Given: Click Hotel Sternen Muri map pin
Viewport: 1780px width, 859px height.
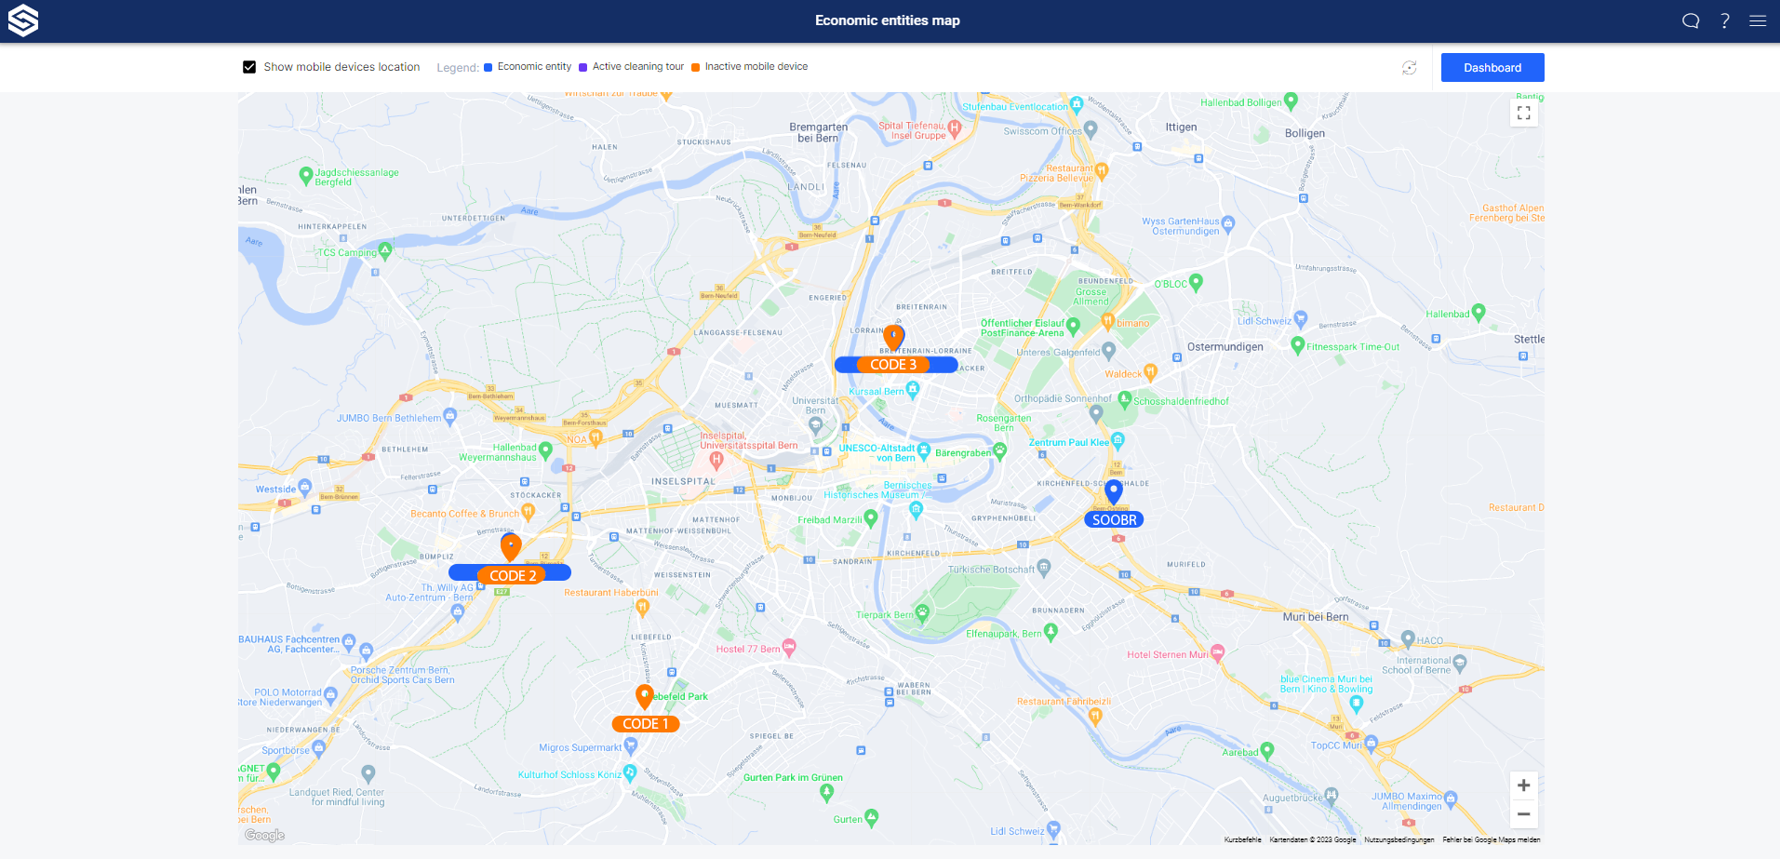Looking at the screenshot, I should (1217, 653).
